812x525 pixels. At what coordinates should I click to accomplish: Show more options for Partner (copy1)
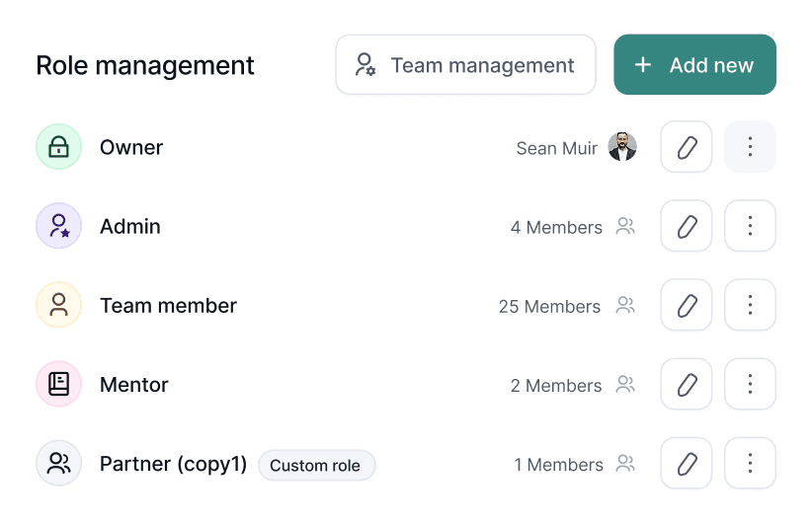point(750,464)
